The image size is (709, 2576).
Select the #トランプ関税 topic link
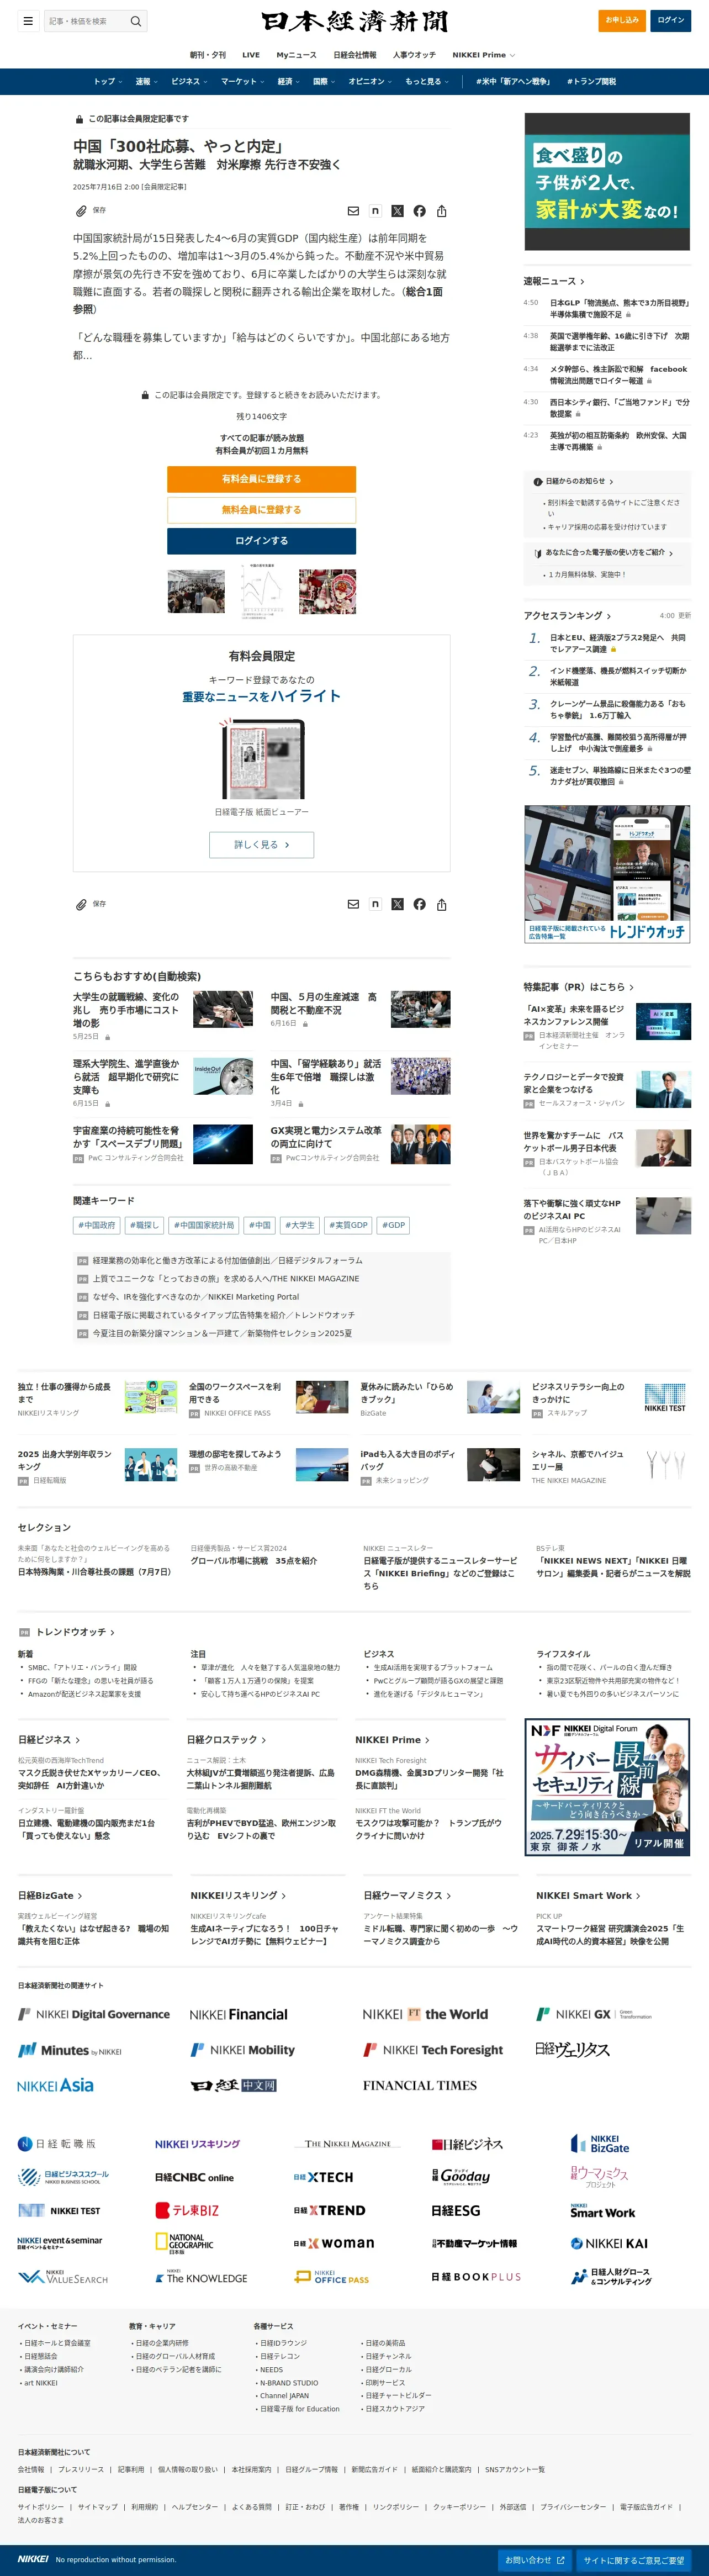coord(591,82)
